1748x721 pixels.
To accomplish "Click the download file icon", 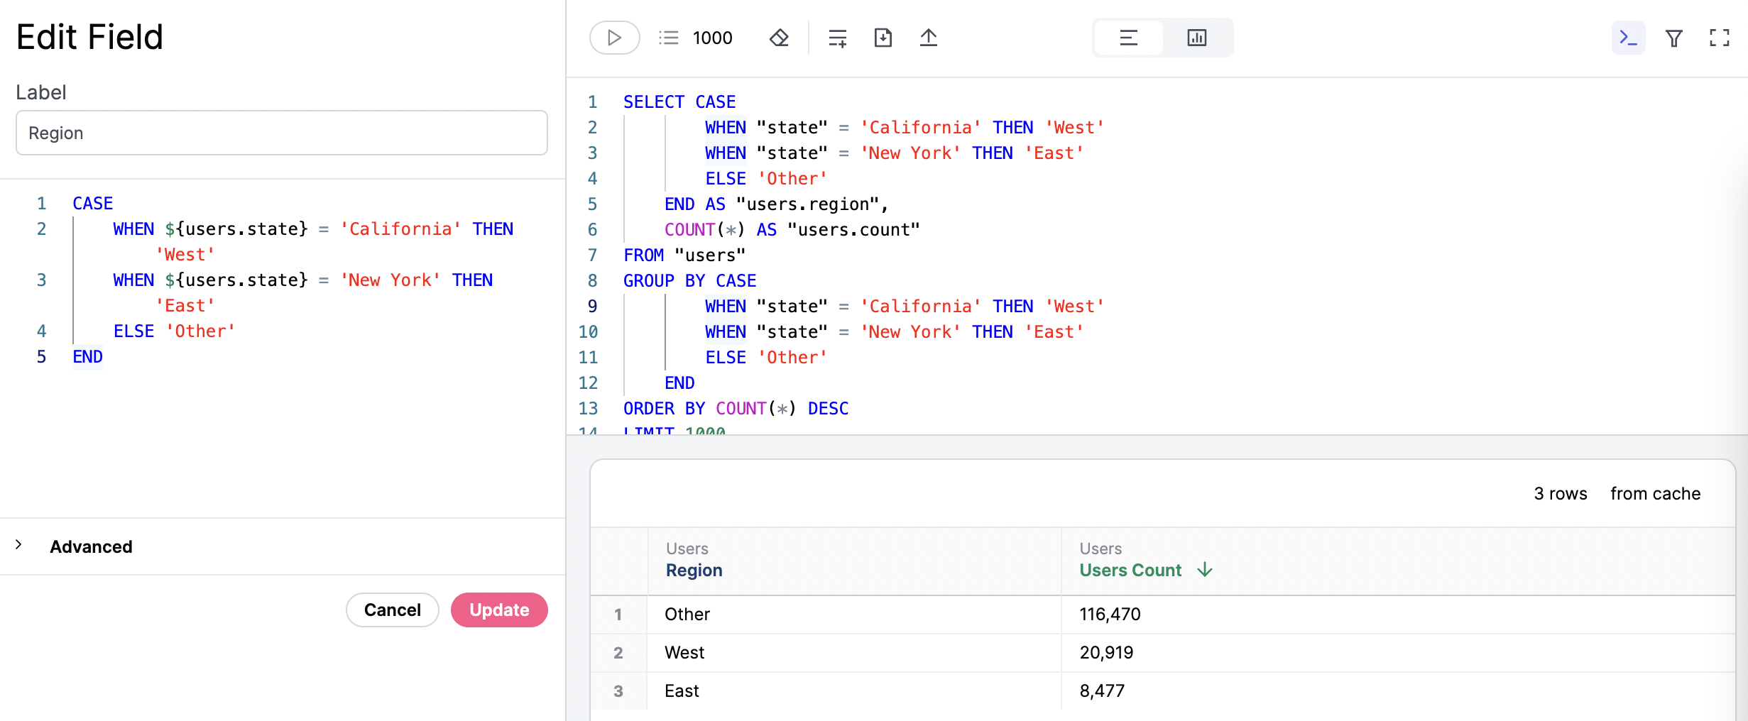I will tap(883, 38).
